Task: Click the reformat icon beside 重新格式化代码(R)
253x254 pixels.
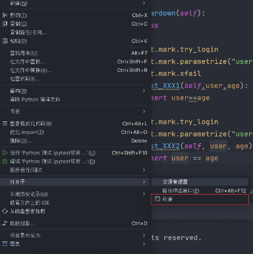Action: pos(5,123)
